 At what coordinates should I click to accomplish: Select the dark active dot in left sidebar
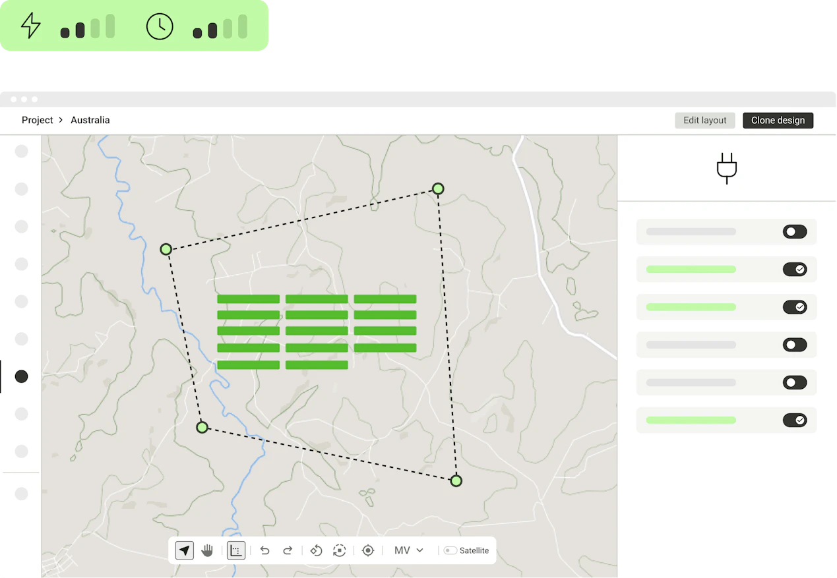coord(22,376)
